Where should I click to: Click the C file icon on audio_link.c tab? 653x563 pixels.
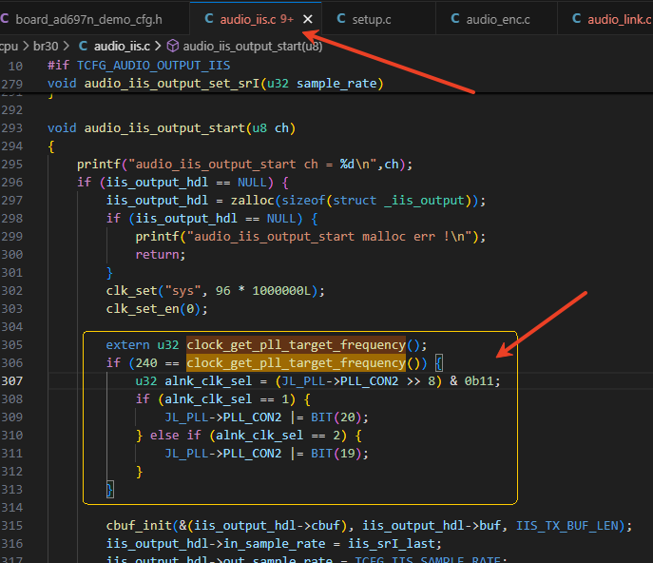[x=576, y=19]
